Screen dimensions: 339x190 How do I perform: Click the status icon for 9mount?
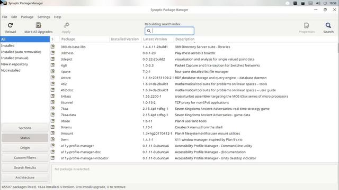(52, 133)
